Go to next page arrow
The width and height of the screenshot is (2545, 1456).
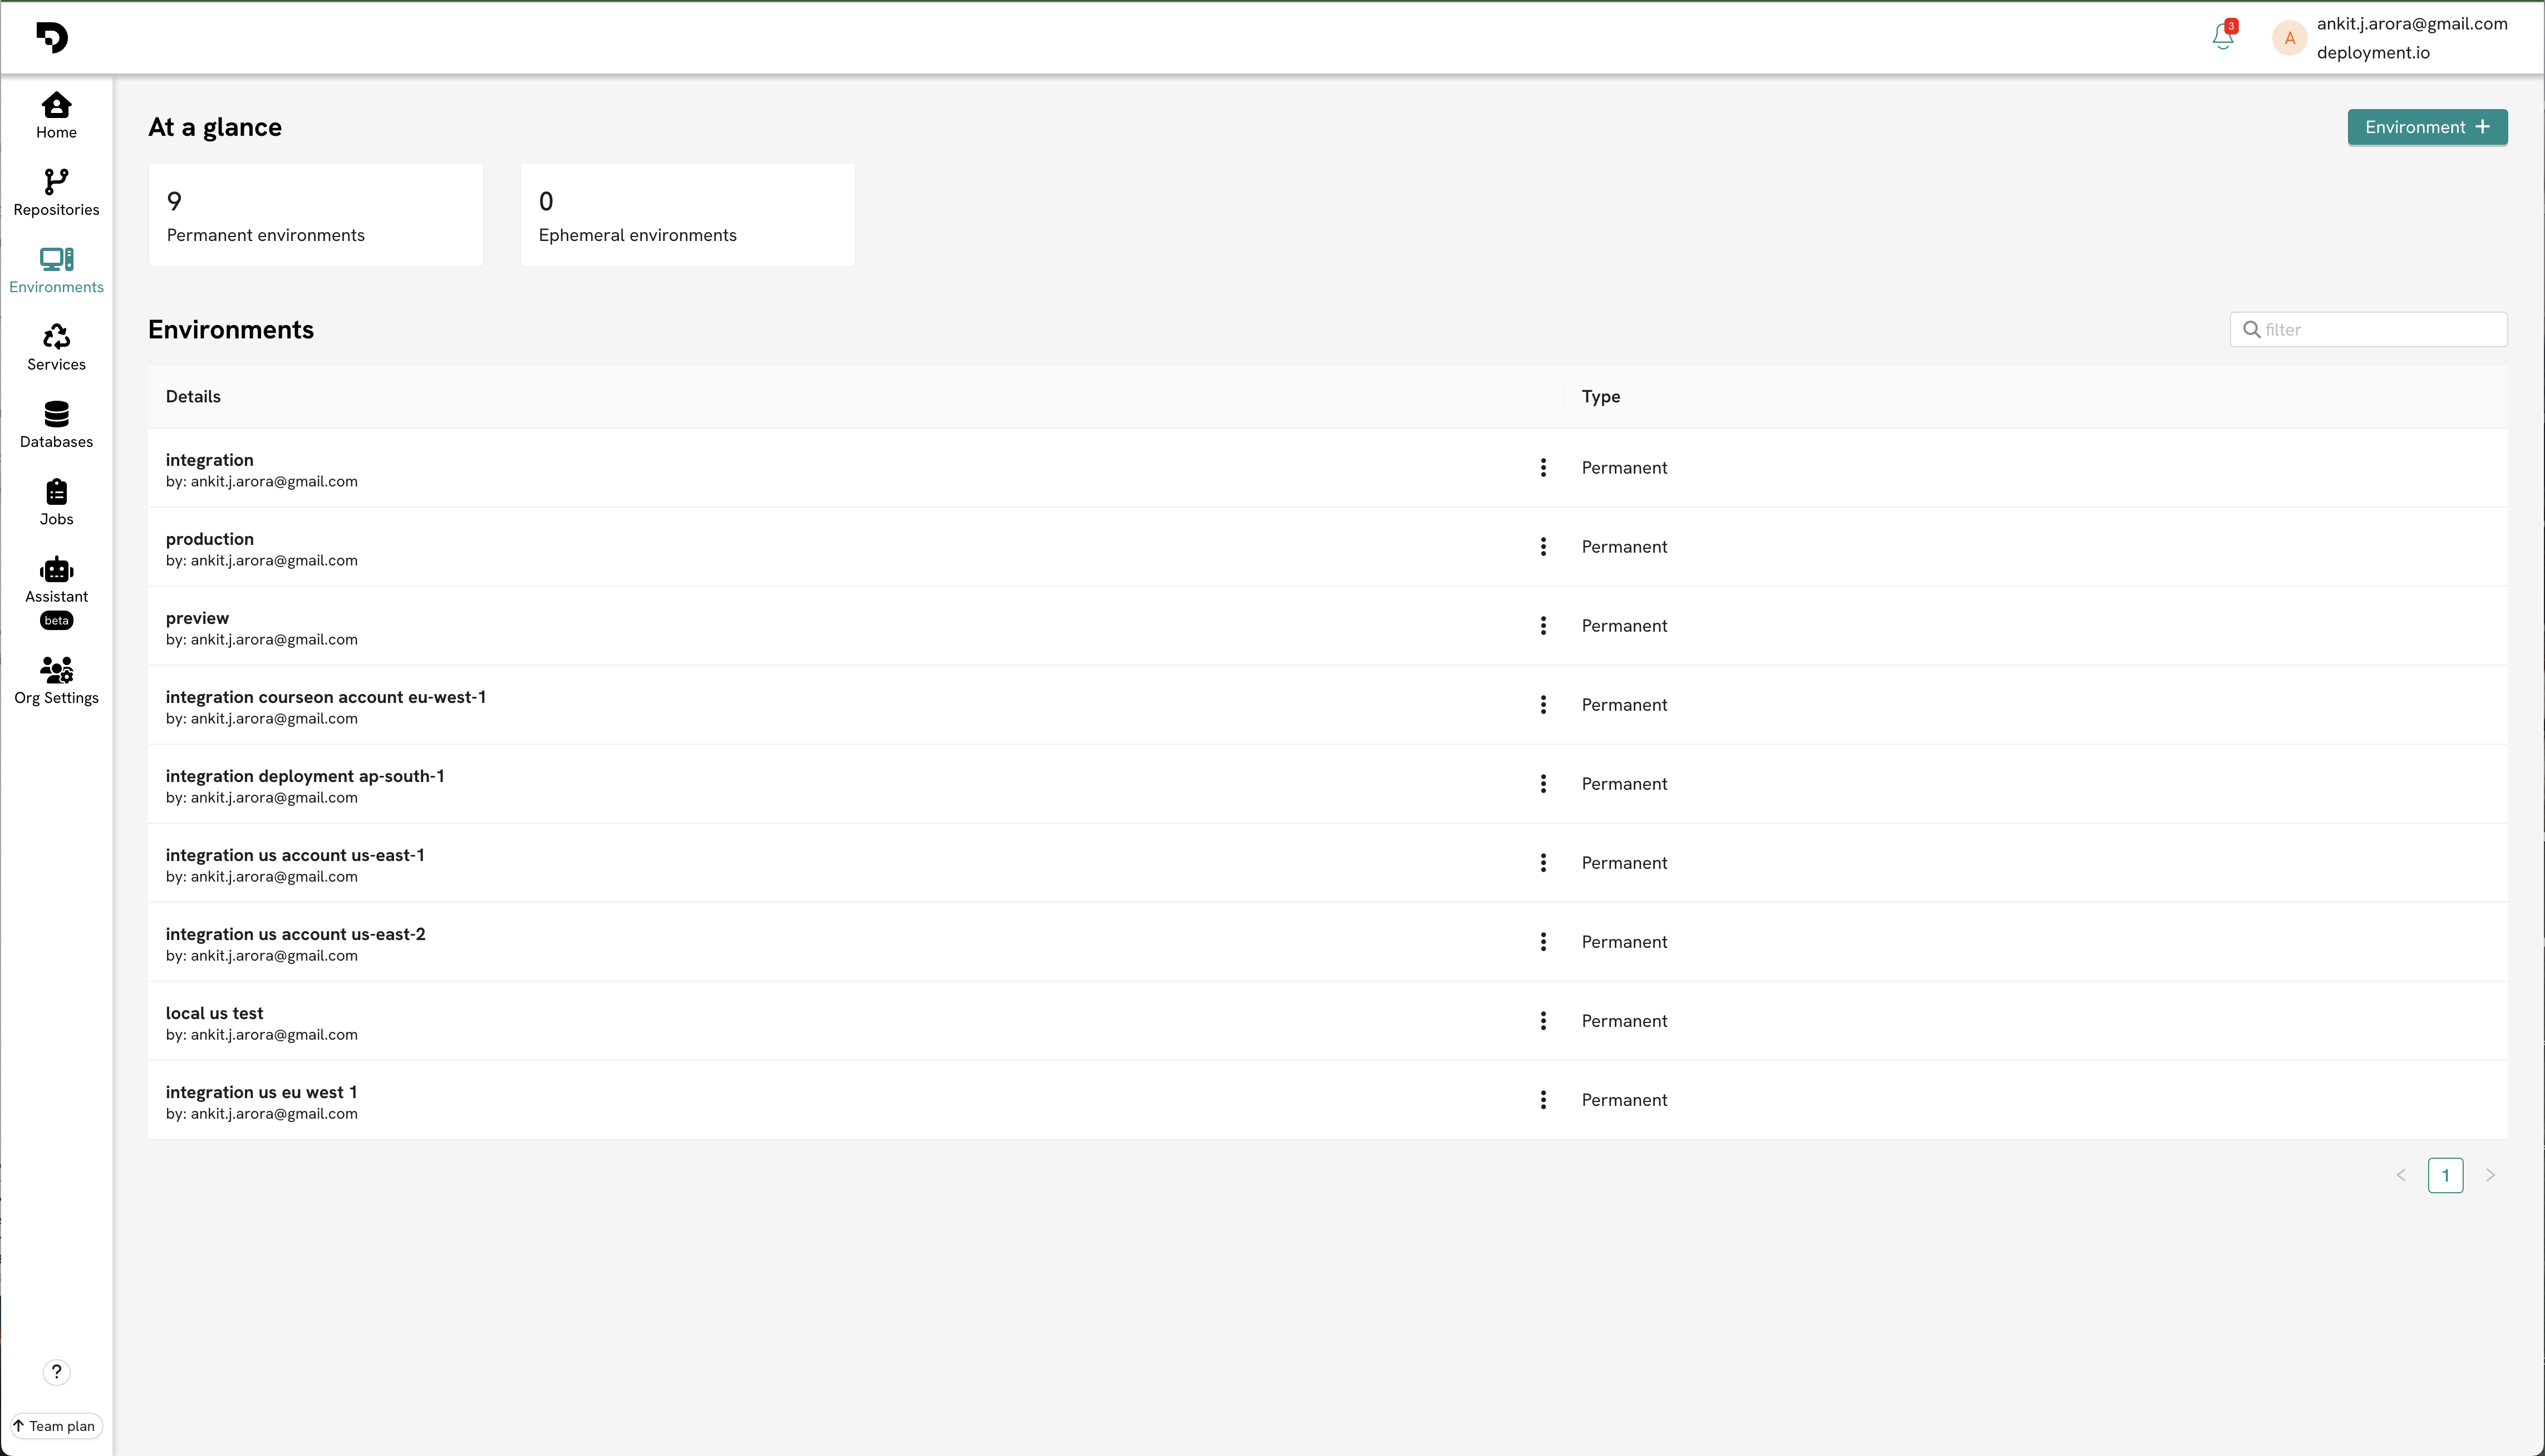pos(2490,1175)
